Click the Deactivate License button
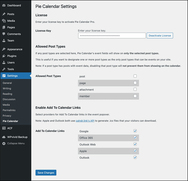Image resolution: width=188 pixels, height=181 pixels. pyautogui.click(x=160, y=36)
